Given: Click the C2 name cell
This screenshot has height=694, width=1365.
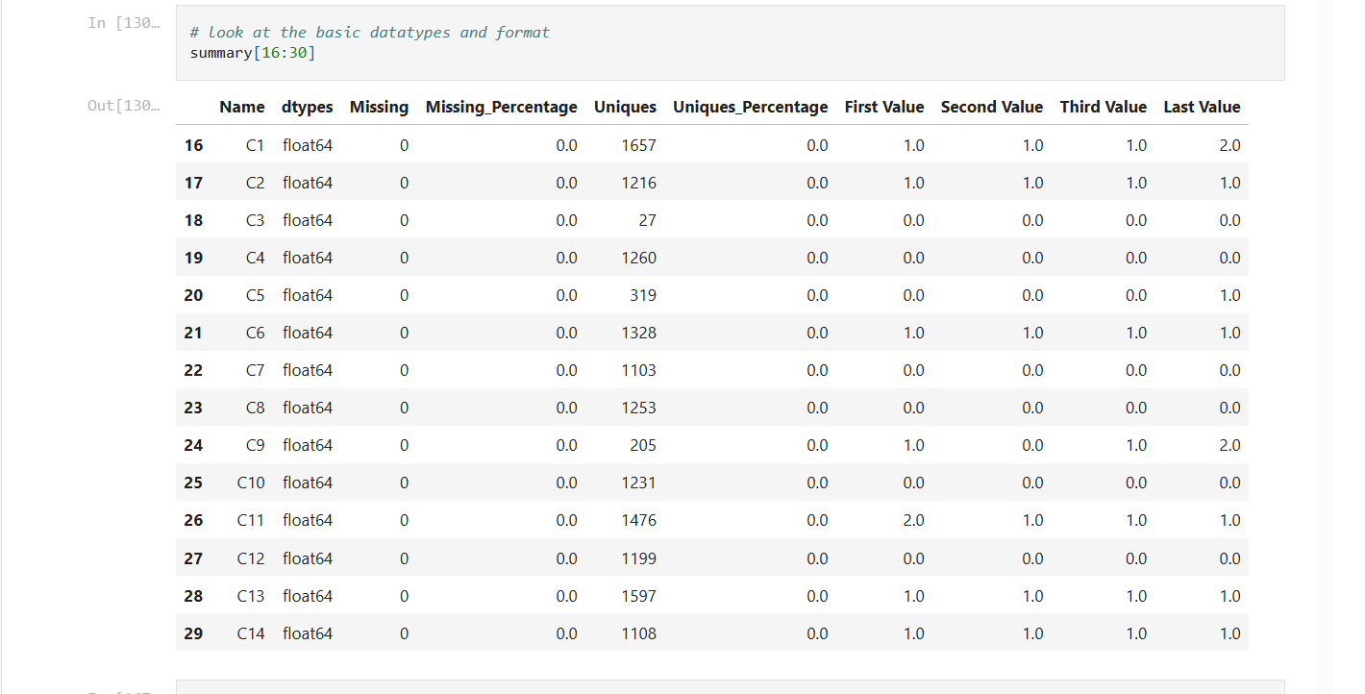Looking at the screenshot, I should pyautogui.click(x=255, y=183).
